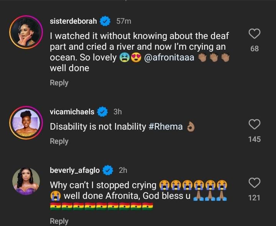Like sisterdeborah's comment with the heart
Screen dimensions: 276x226
[255, 34]
